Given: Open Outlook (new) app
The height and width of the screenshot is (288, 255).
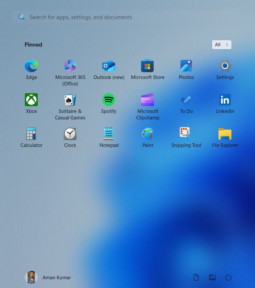Looking at the screenshot, I should click(109, 66).
